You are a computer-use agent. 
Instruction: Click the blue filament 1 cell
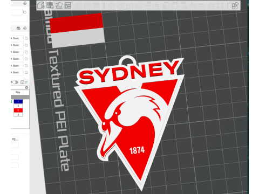(18, 102)
